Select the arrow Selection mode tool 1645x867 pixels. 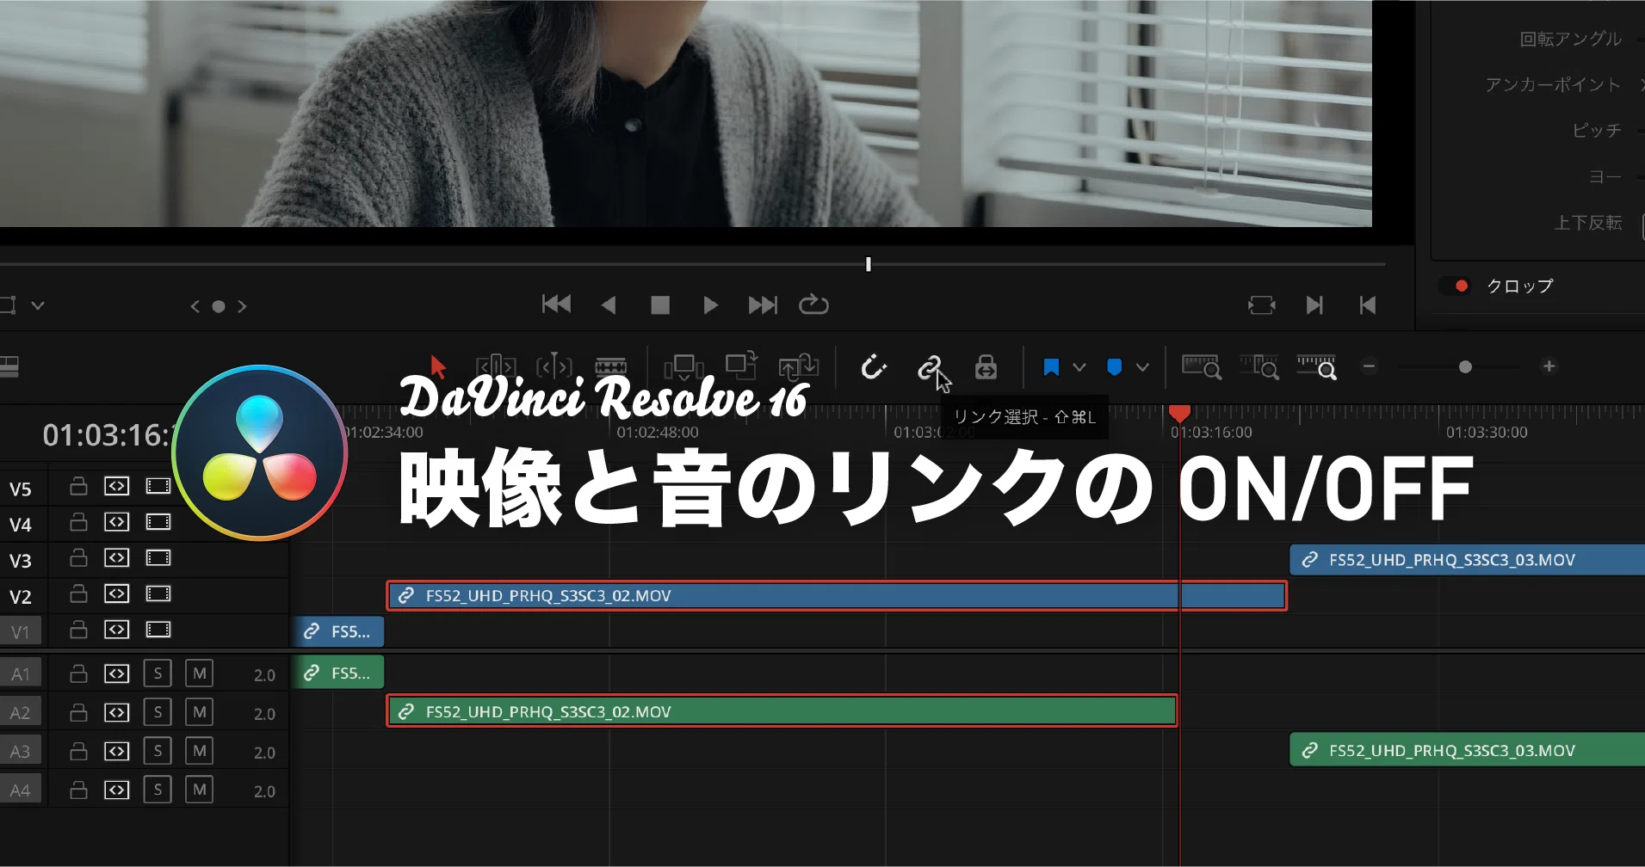[x=438, y=367]
